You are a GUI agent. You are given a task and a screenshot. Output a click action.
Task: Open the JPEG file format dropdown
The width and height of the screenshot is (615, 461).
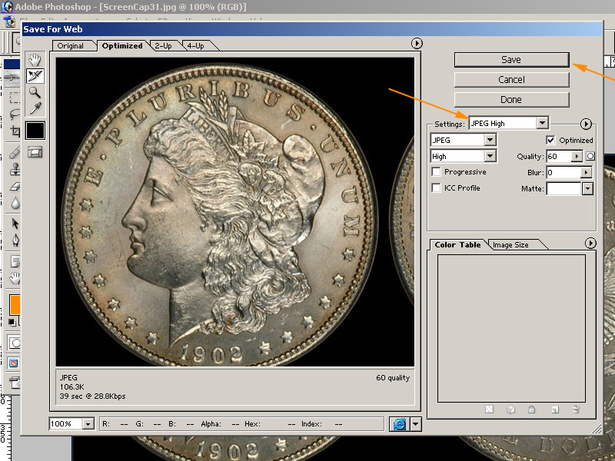(490, 140)
